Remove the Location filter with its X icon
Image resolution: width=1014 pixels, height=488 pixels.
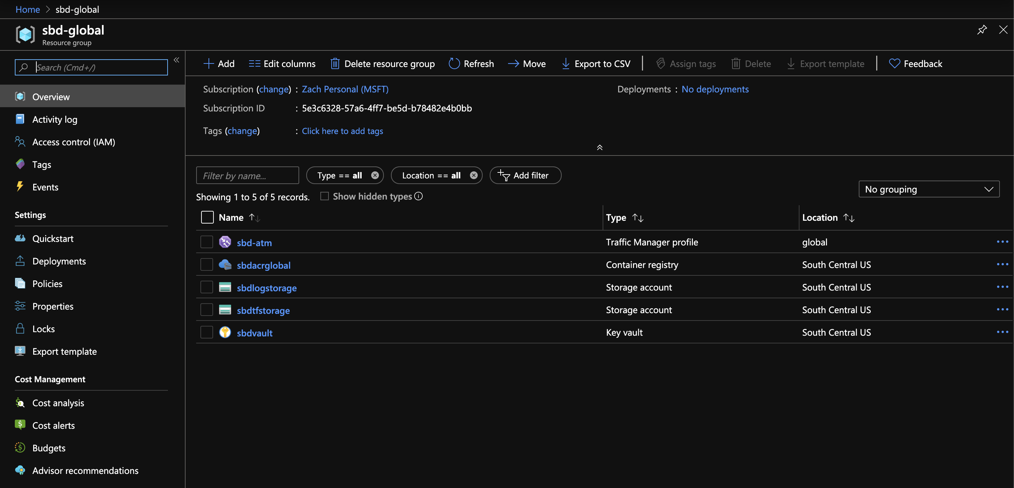tap(473, 175)
